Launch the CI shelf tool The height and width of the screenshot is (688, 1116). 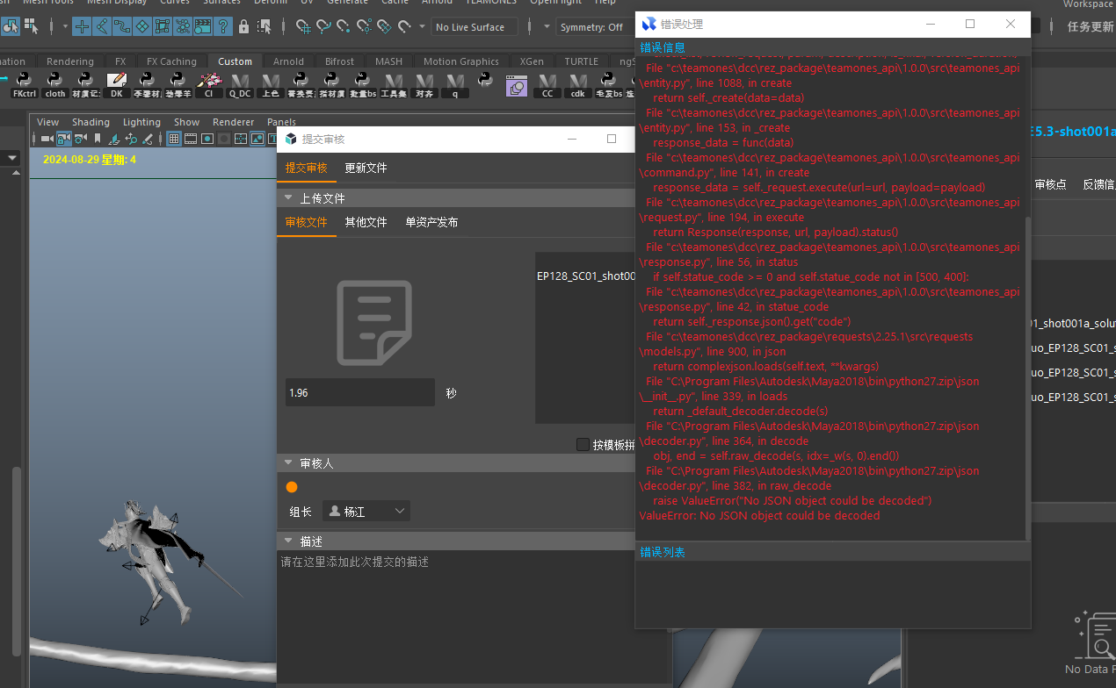tap(208, 82)
